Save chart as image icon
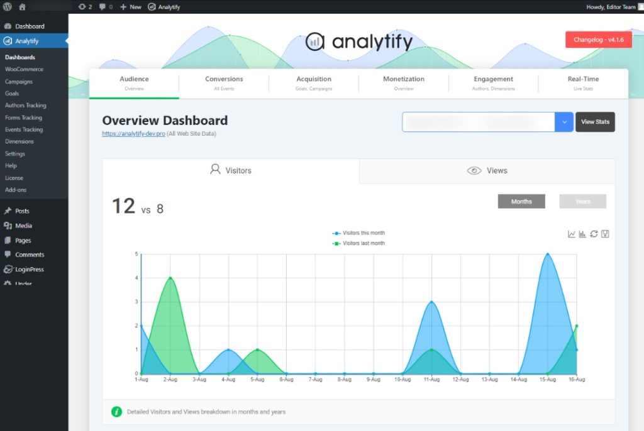 [605, 234]
